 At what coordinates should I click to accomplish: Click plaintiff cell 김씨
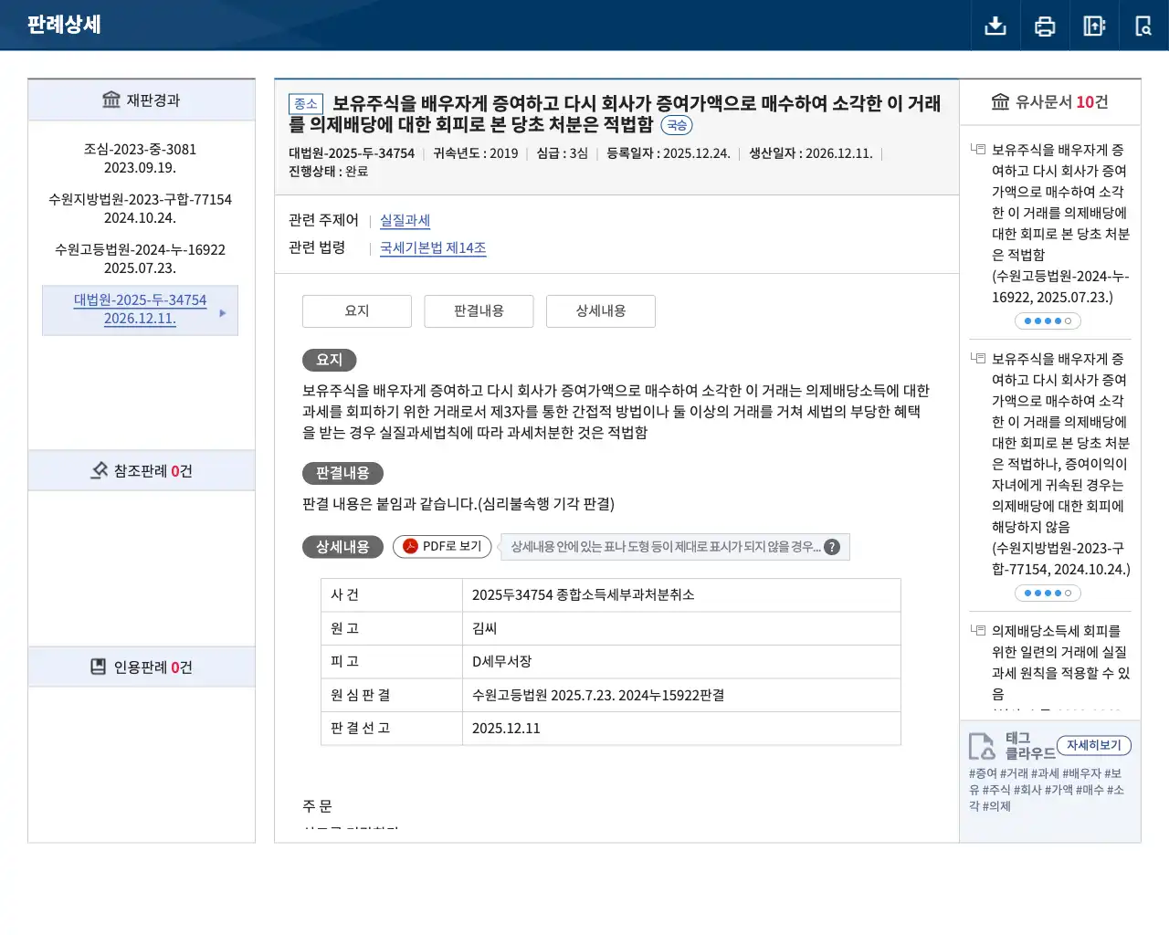tap(681, 628)
